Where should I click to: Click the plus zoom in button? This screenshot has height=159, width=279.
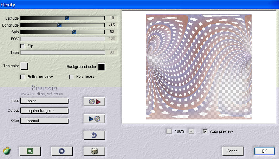pos(191,131)
